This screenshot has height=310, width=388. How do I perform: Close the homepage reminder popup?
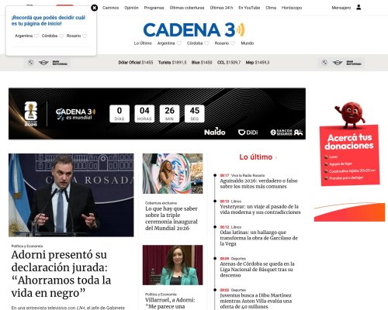[95, 8]
